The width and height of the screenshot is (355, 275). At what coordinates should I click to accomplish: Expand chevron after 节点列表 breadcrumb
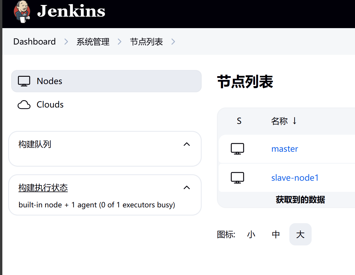(173, 42)
